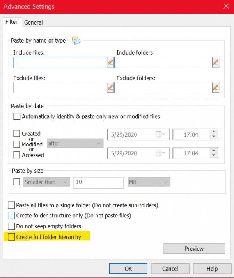Click the pencil icon beside Include folders
Image resolution: width=234 pixels, height=278 pixels.
(216, 62)
